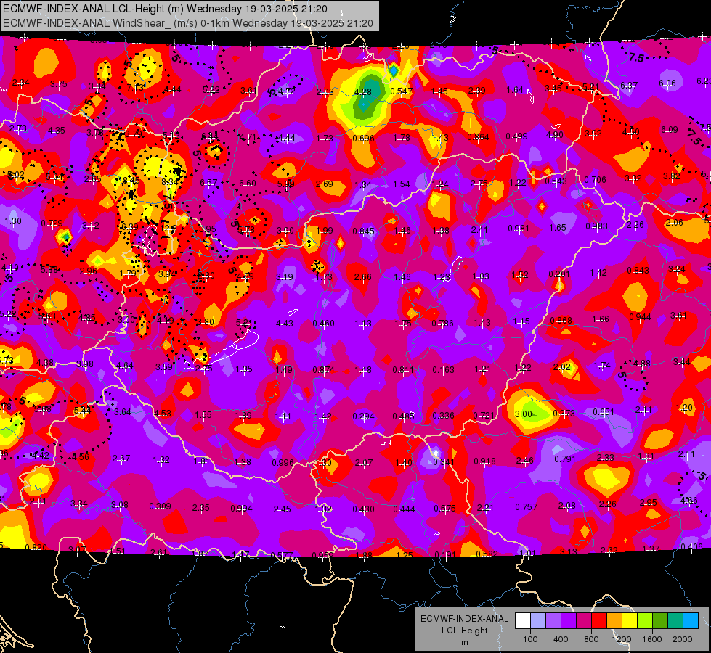Click the wind shear value 0.499
The image size is (711, 653).
(516, 136)
